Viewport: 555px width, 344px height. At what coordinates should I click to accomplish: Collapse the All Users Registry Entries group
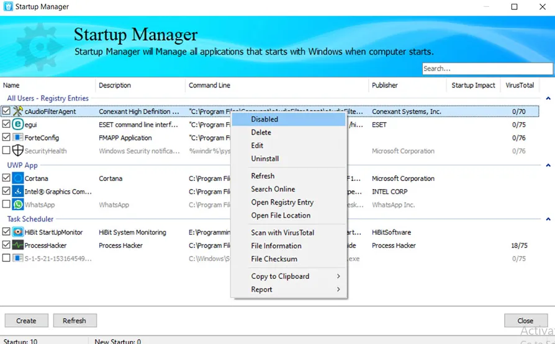[x=548, y=99]
